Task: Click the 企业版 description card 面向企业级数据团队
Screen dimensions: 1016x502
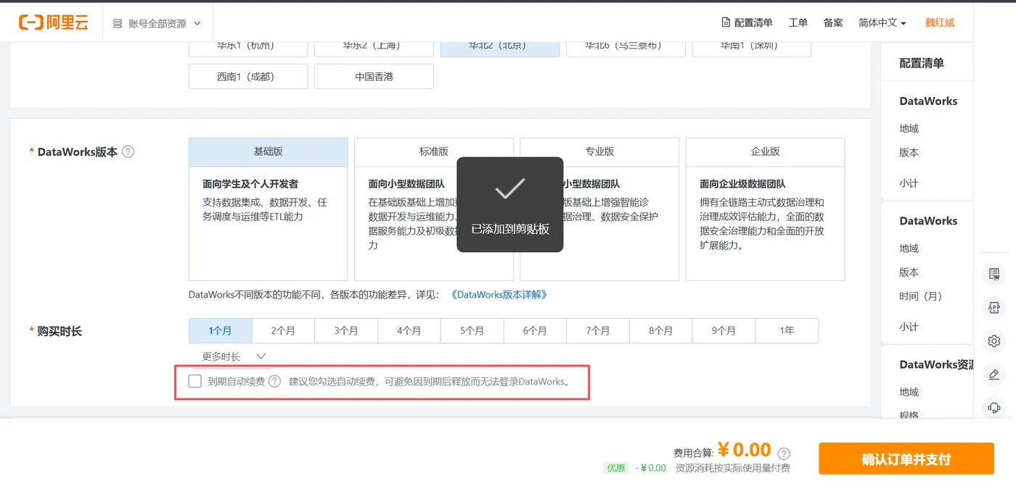Action: click(x=766, y=224)
